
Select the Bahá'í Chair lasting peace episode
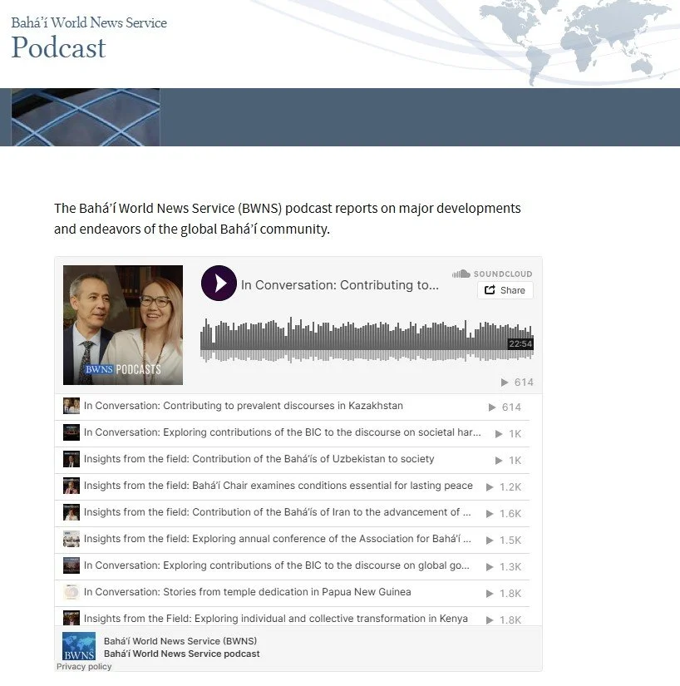[x=292, y=486]
